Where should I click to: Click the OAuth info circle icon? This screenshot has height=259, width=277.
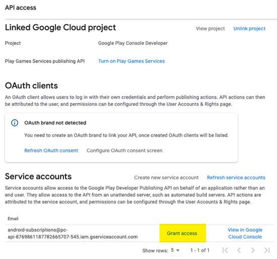pyautogui.click(x=15, y=123)
